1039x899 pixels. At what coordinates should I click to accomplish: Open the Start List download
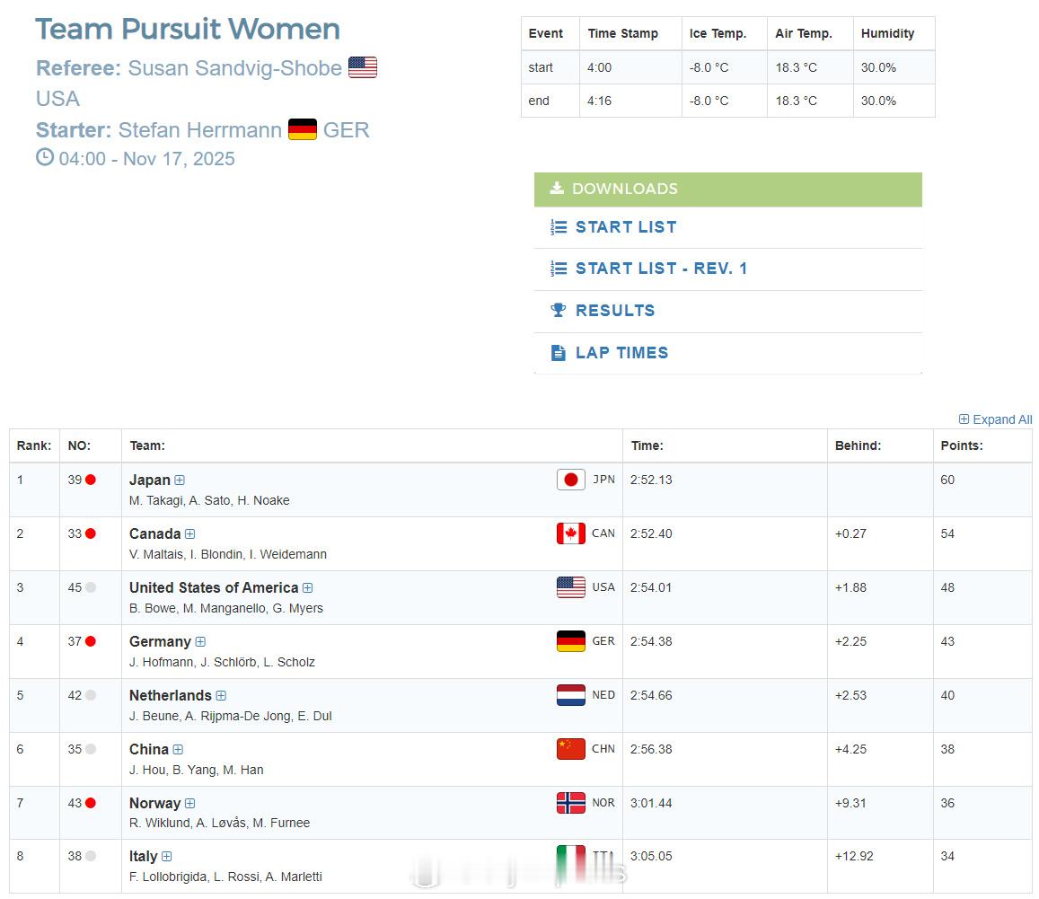point(625,227)
